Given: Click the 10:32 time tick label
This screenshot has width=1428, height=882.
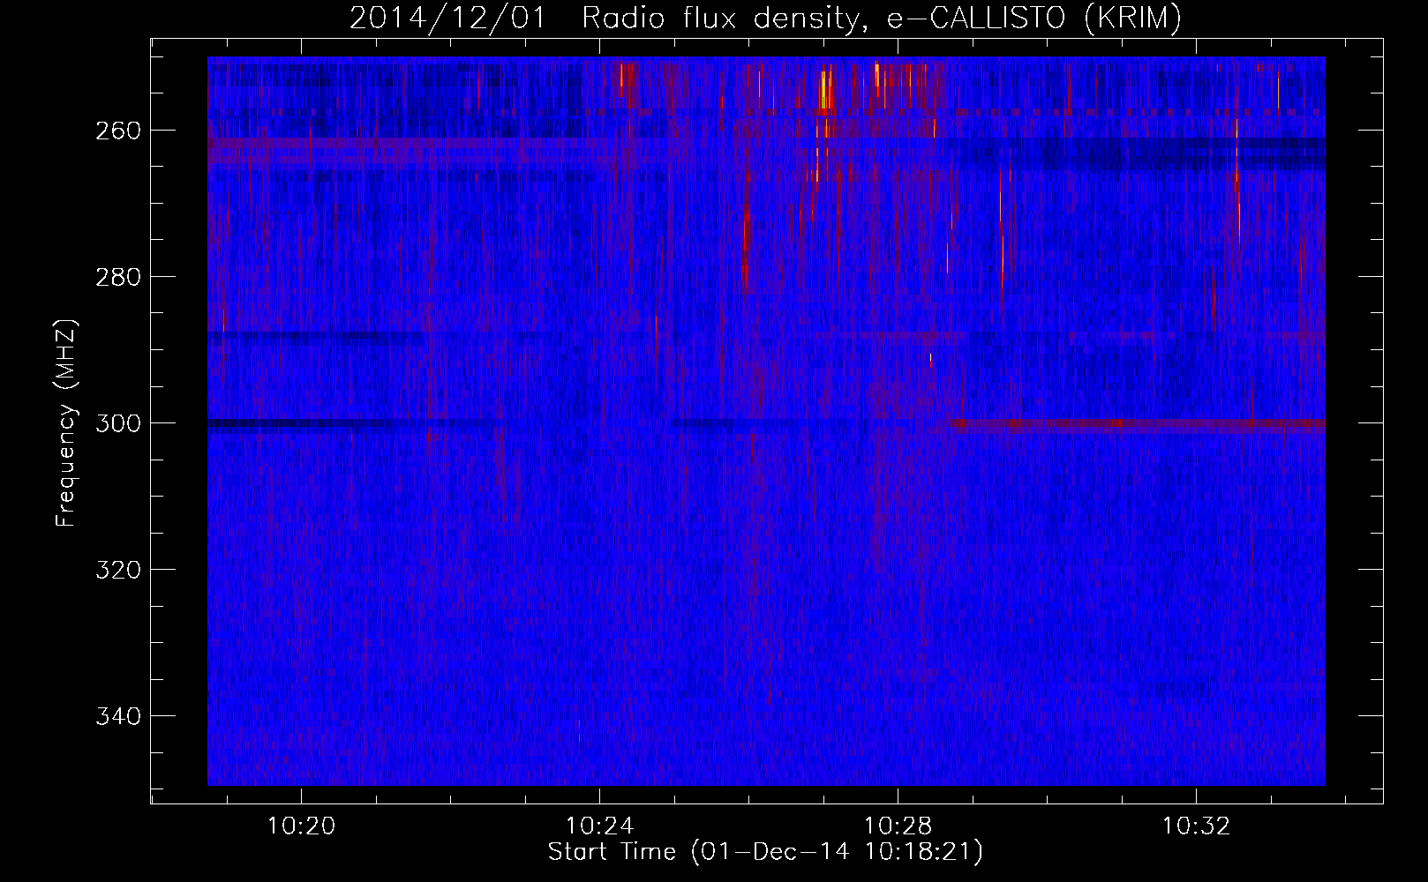Looking at the screenshot, I should pyautogui.click(x=1197, y=826).
